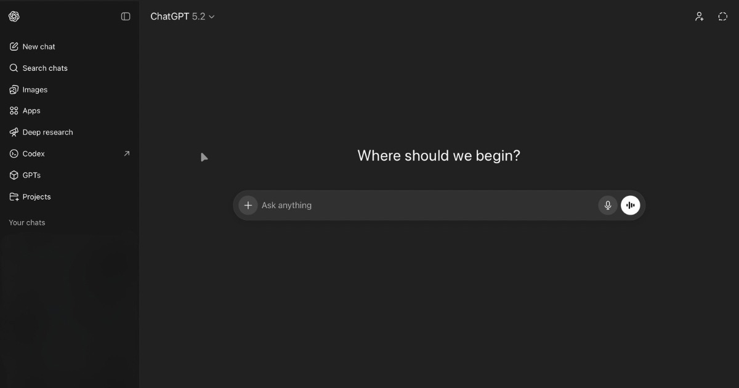Open the OpenAI logo menu
The image size is (739, 388).
pos(14,16)
